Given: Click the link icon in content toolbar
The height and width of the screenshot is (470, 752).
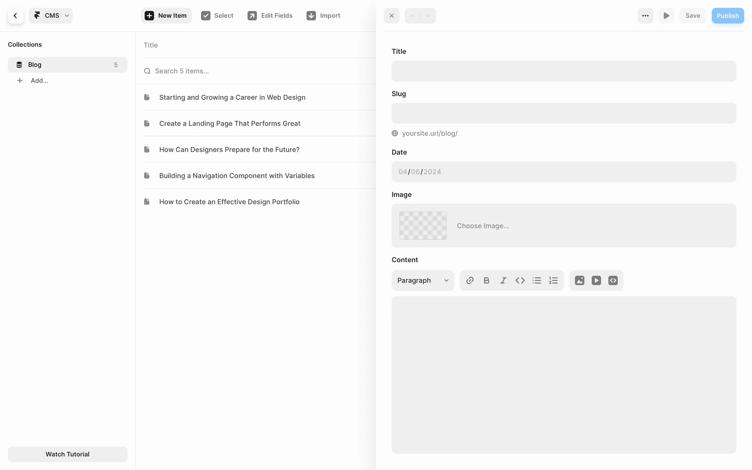Looking at the screenshot, I should coord(470,280).
